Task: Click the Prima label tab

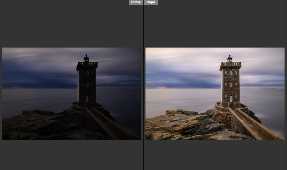Action: (x=136, y=2)
